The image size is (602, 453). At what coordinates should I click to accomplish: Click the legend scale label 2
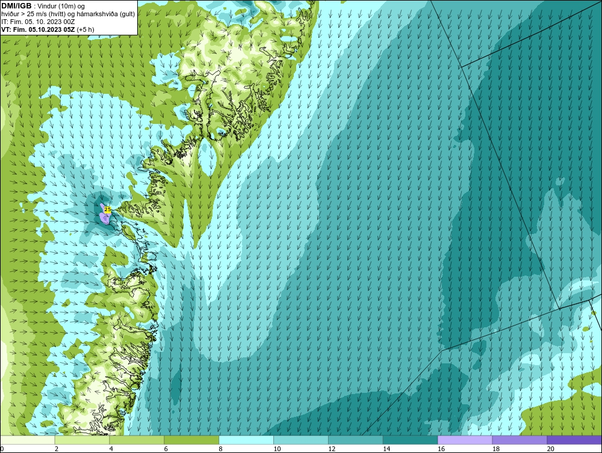tap(57, 449)
